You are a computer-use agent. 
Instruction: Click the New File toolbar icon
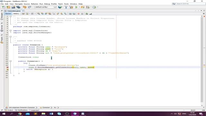4,7
